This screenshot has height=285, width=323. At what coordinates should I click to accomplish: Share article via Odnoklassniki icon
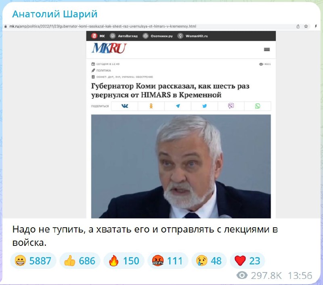[x=151, y=106]
